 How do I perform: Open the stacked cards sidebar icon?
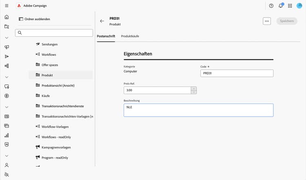[7, 126]
